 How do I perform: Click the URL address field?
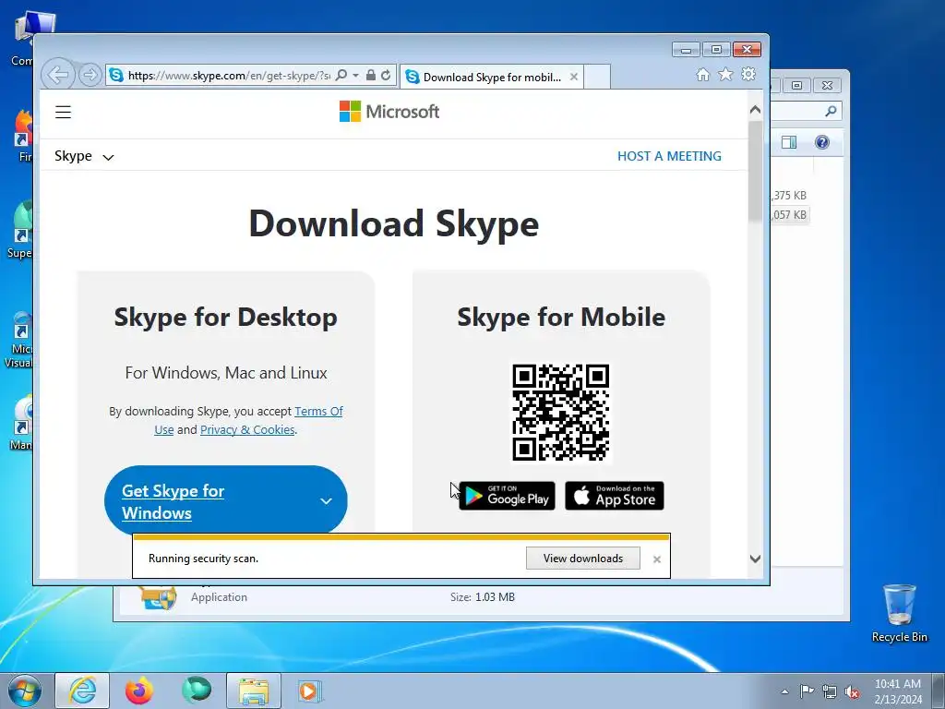229,76
